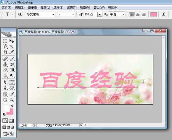This screenshot has width=172, height=140.
Task: Click the document vertical scrollbar down arrow
Action: pyautogui.click(x=164, y=121)
